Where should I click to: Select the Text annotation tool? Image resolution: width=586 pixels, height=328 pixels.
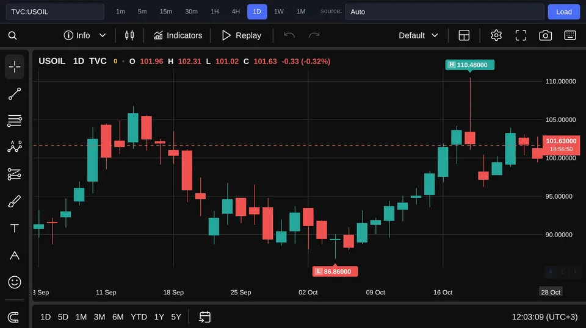pos(15,228)
